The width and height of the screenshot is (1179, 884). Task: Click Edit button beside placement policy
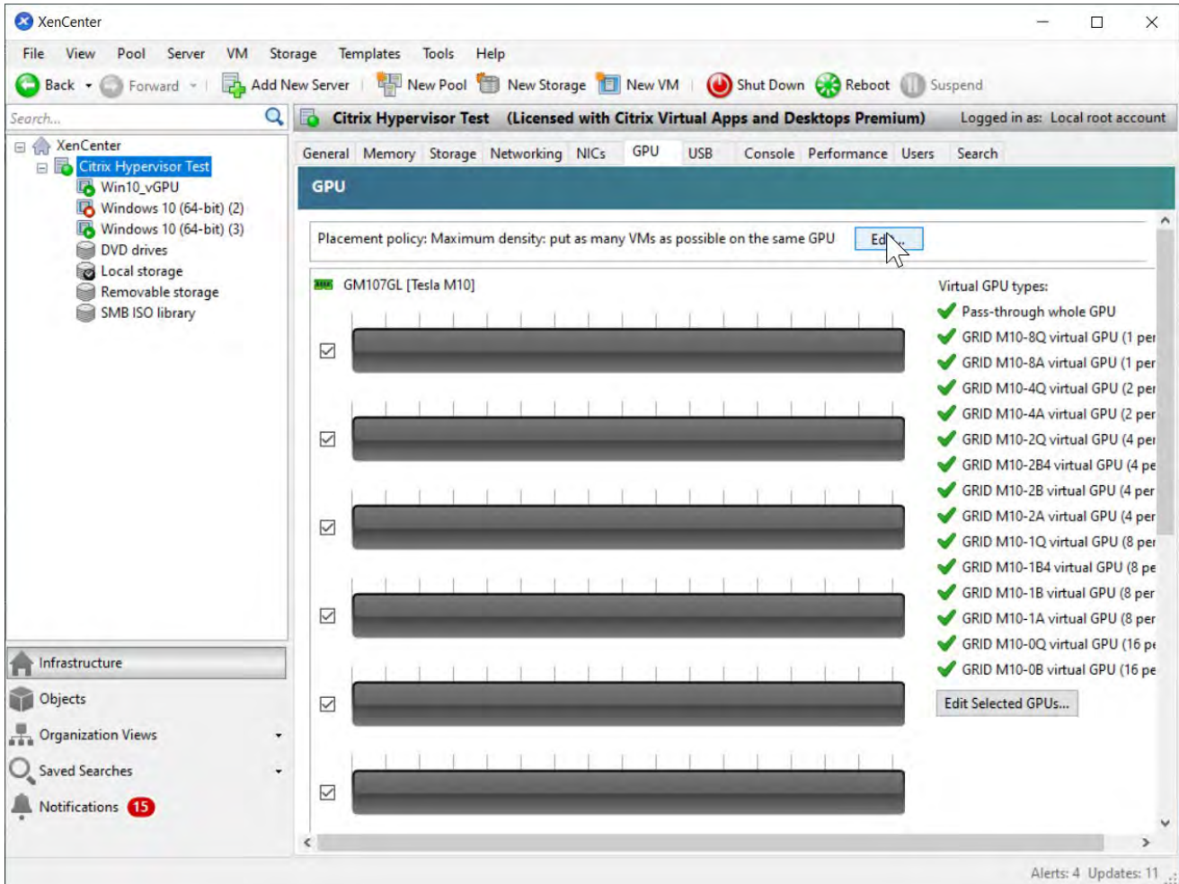(888, 239)
